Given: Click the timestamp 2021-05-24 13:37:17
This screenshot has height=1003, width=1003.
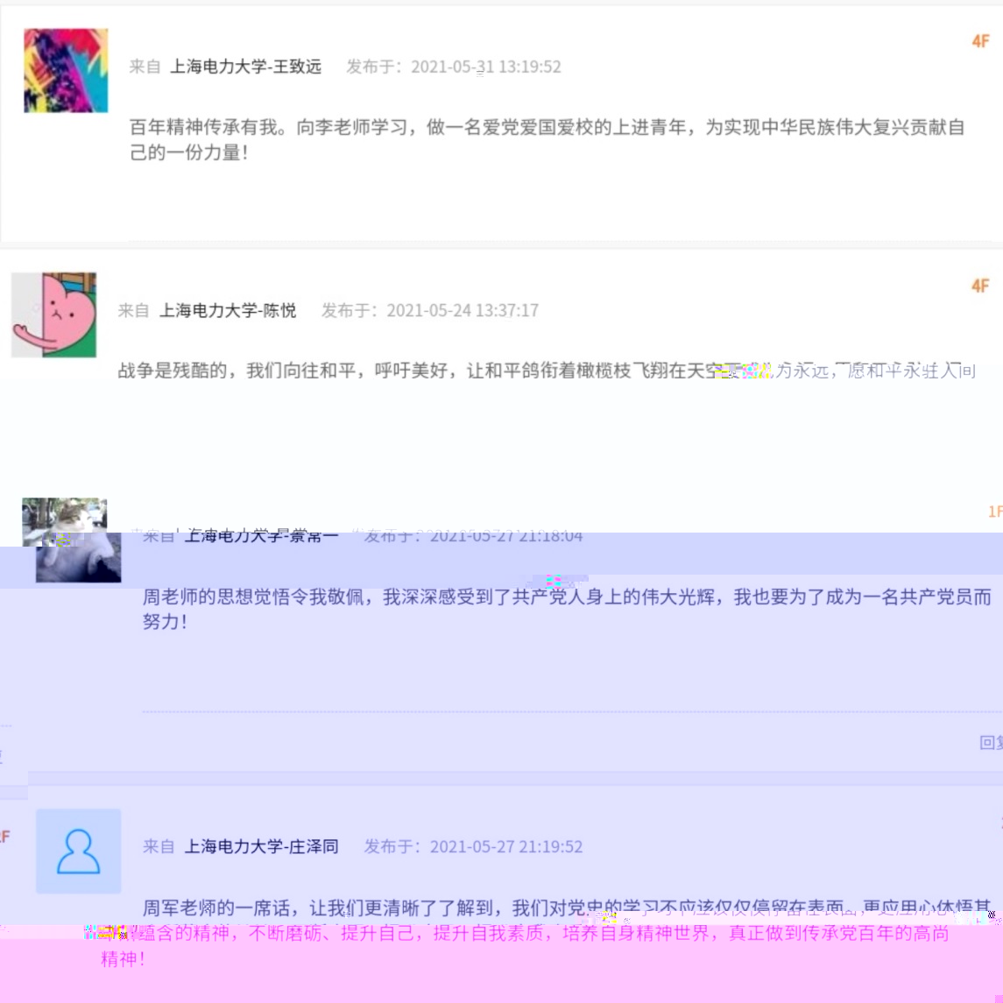Looking at the screenshot, I should 463,310.
